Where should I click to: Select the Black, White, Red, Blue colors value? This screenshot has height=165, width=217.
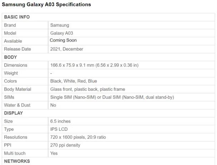point(74,81)
